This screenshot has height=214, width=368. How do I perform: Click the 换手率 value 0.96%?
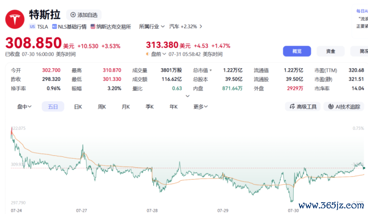pos(54,88)
